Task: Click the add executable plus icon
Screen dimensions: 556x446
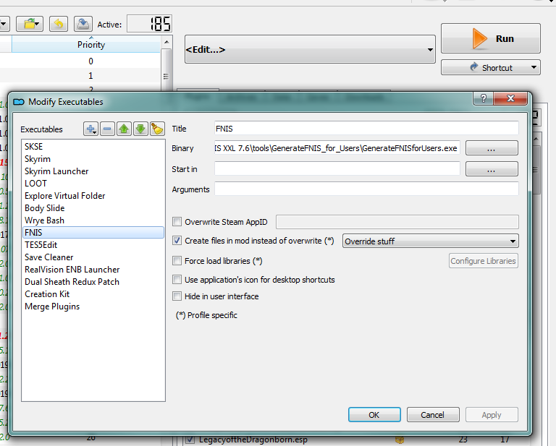Action: coord(90,129)
